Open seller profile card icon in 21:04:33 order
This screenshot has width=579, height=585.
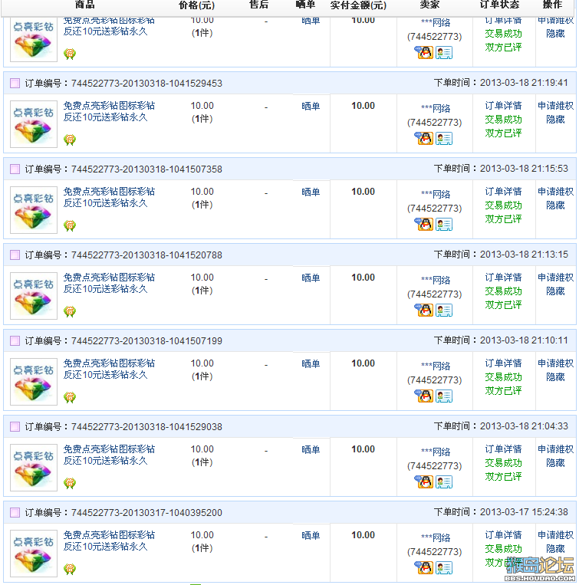coord(444,481)
